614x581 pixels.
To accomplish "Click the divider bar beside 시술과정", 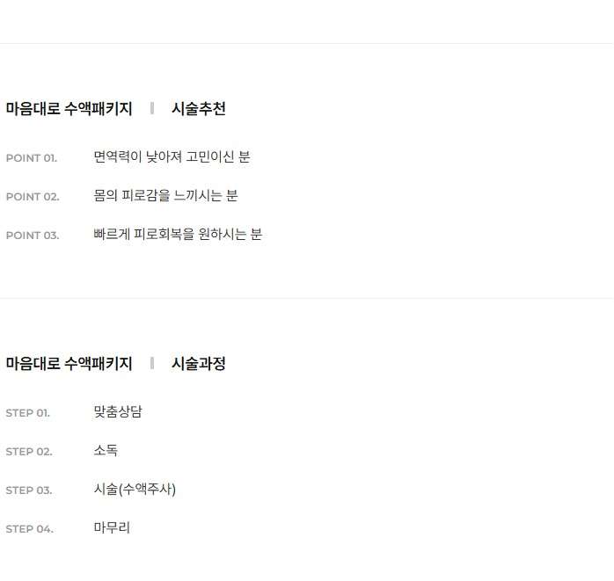I will (x=152, y=363).
